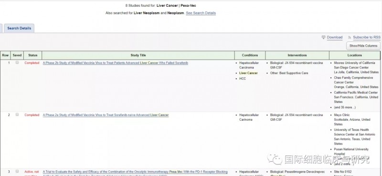Click Site No 0102 location in row 3
The width and height of the screenshot is (382, 176).
[x=342, y=172]
